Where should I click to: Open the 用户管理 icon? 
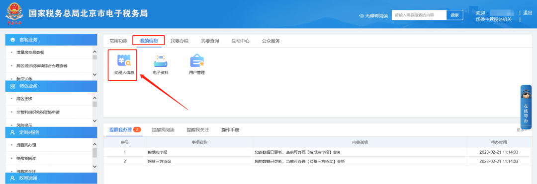[197, 64]
